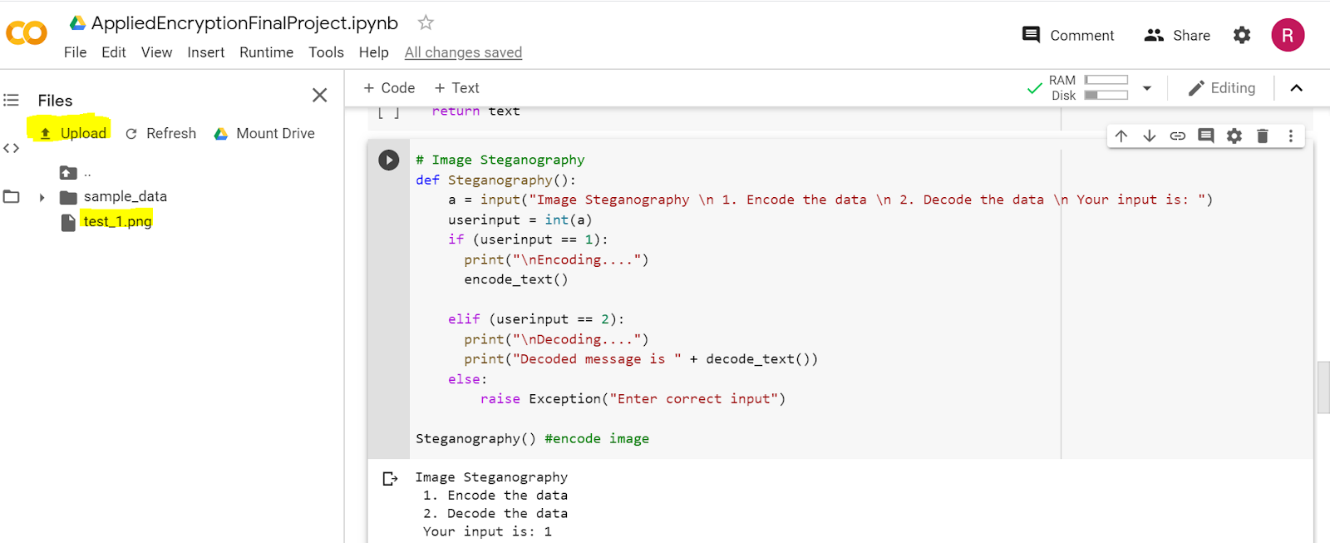The height and width of the screenshot is (543, 1330).
Task: Open the RAM and Disk dropdown arrow
Action: (x=1147, y=87)
